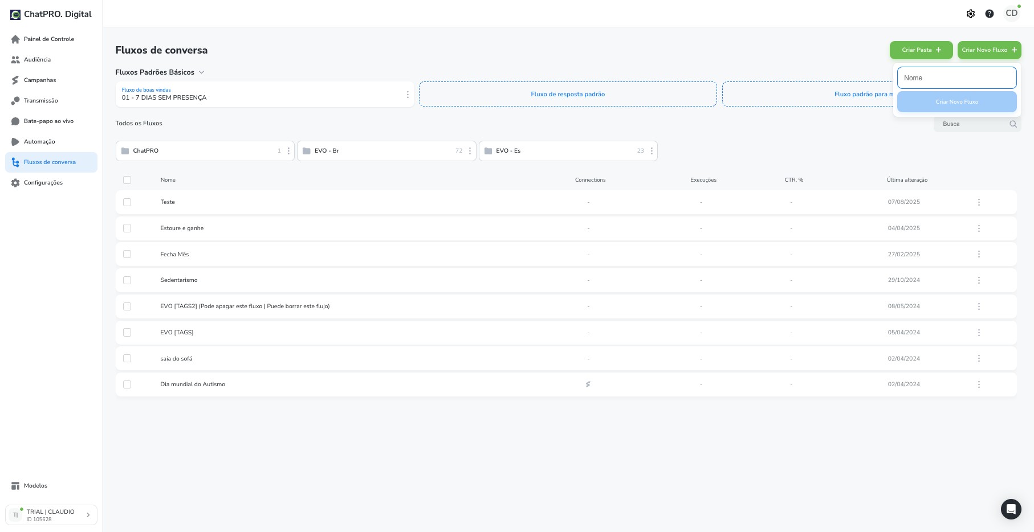This screenshot has height=532, width=1034.
Task: Open Transmissão in the sidebar
Action: click(x=51, y=101)
